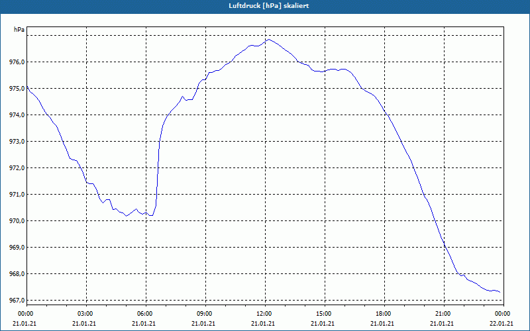Select the 972,0 y-axis value
Viewport: 530px width, 331px height.
18,168
